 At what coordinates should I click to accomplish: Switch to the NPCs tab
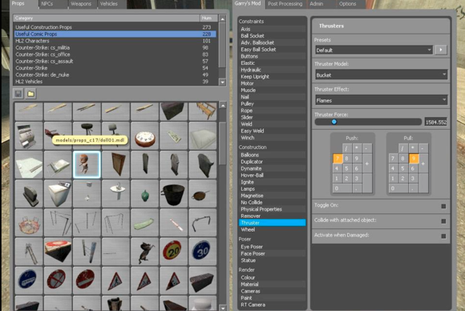pos(47,4)
